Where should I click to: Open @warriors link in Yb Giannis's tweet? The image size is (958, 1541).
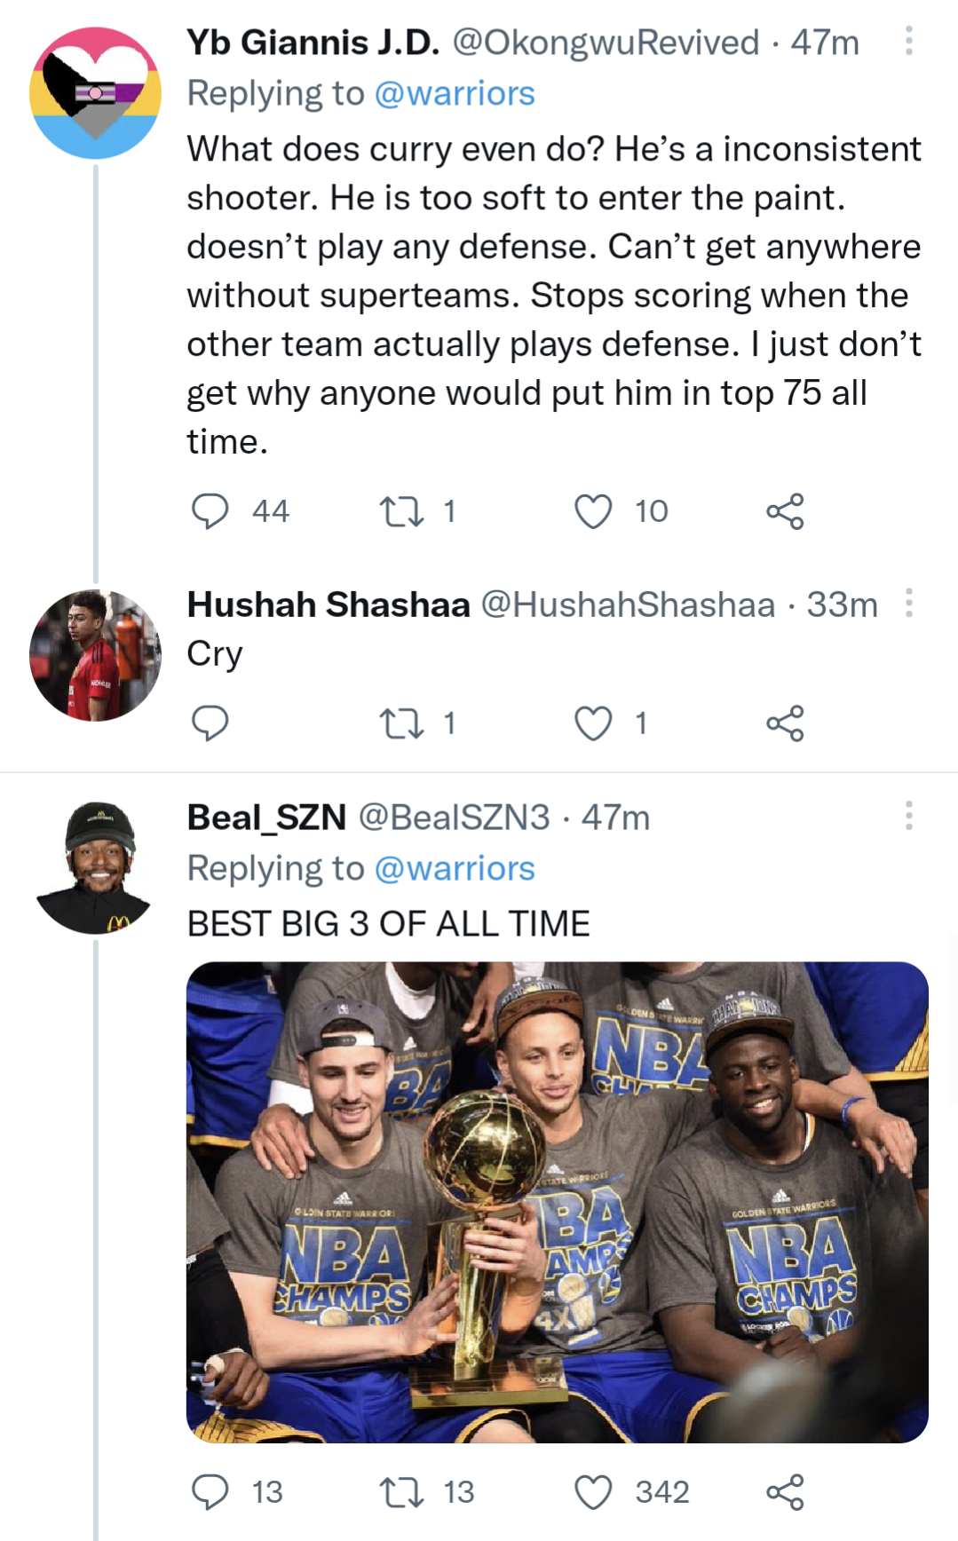[x=455, y=93]
